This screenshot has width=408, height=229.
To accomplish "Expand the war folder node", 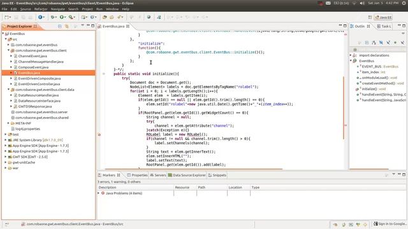I will tap(6, 168).
